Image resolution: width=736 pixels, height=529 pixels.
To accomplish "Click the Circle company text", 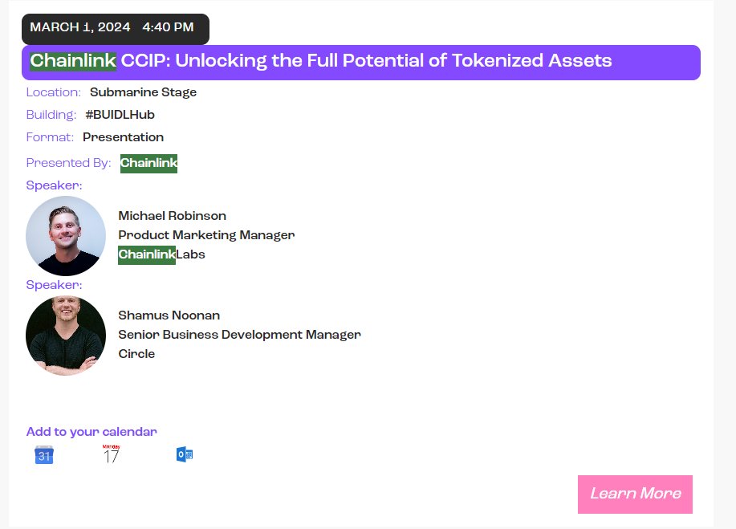I will 136,354.
